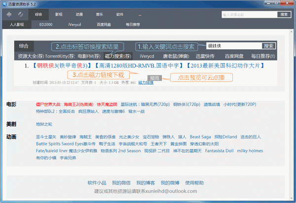The height and width of the screenshot is (203, 296).
Task: Open the 软件小品 footer link
Action: point(97,183)
